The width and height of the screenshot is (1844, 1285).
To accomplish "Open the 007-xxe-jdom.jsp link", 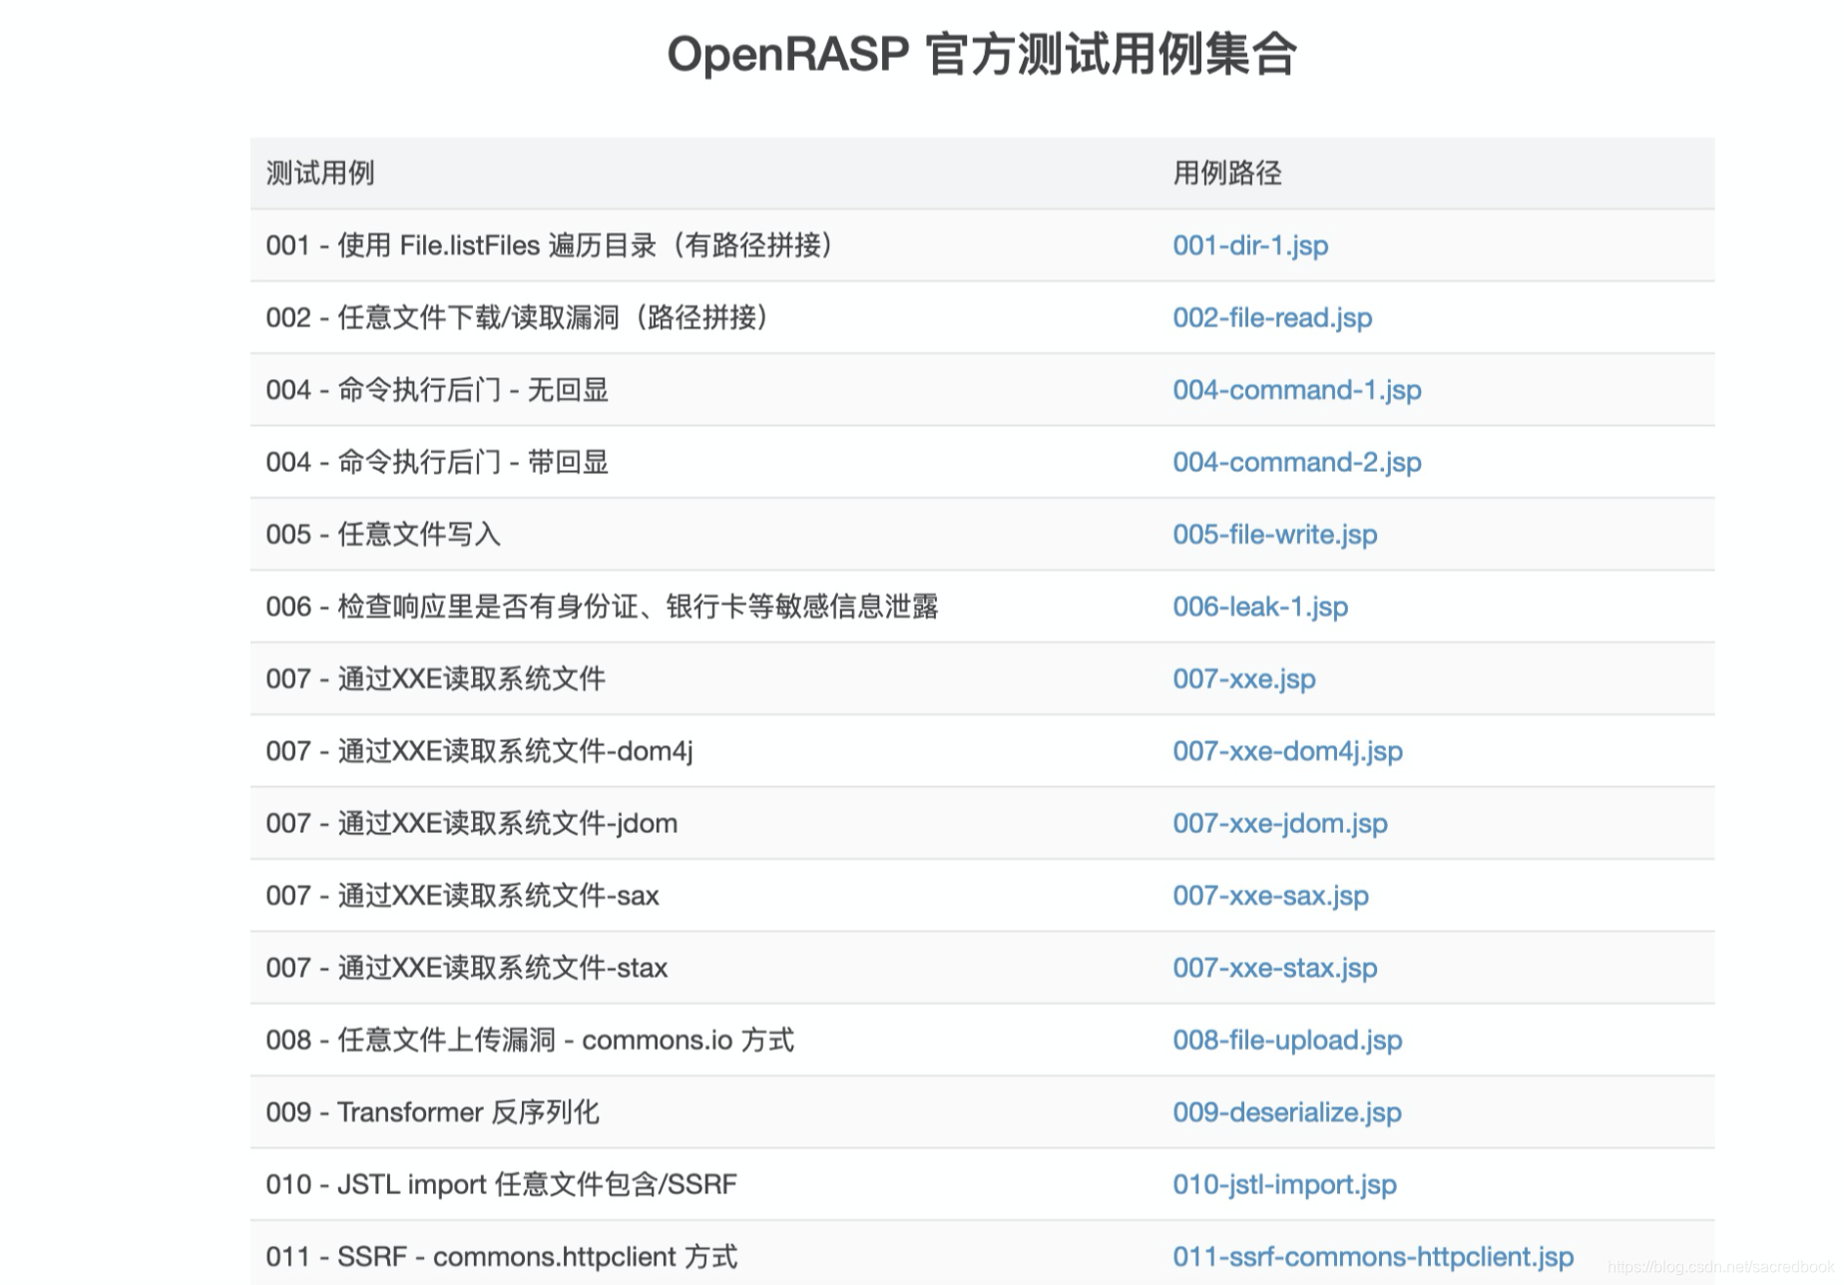I will 1280,824.
